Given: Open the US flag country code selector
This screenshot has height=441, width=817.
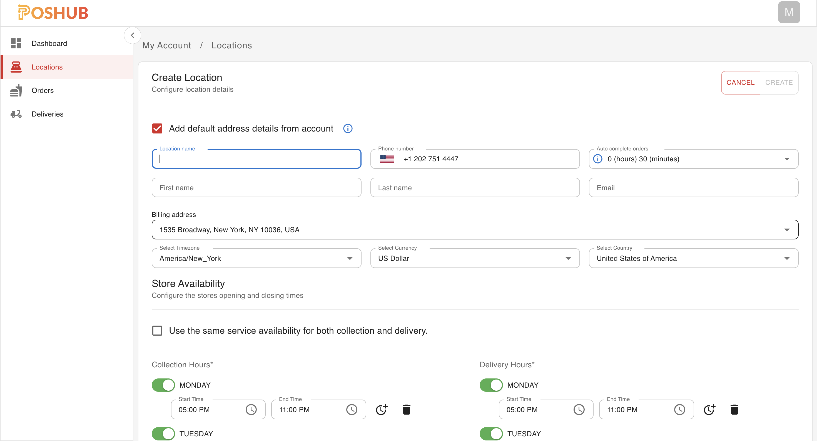Looking at the screenshot, I should pos(387,159).
